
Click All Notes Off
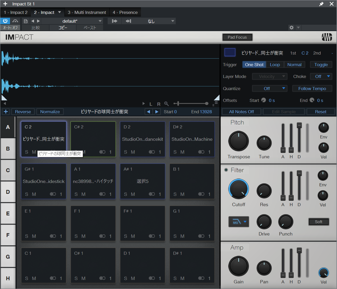241,112
